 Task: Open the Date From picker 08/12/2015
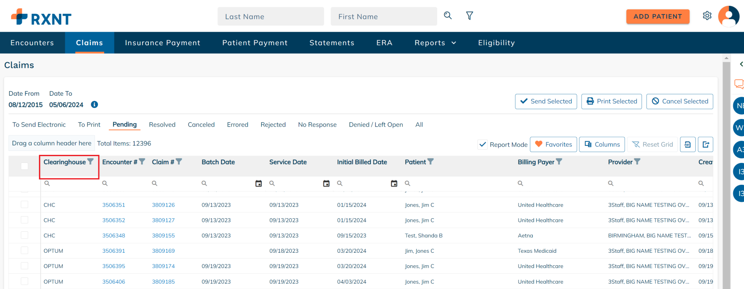[26, 105]
